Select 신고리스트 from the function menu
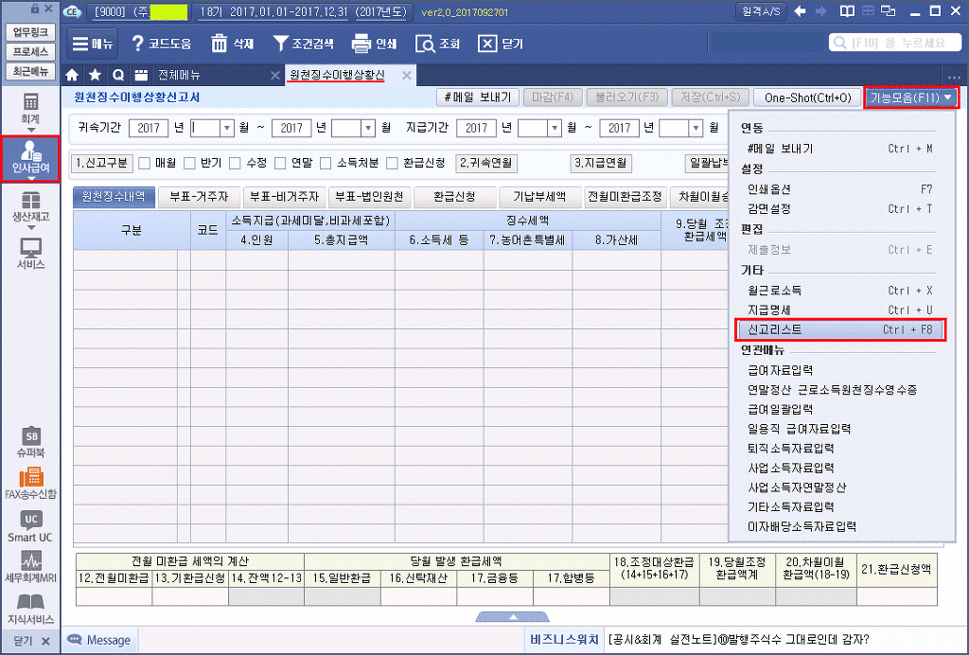Screen dimensions: 969x655 pyautogui.click(x=839, y=329)
